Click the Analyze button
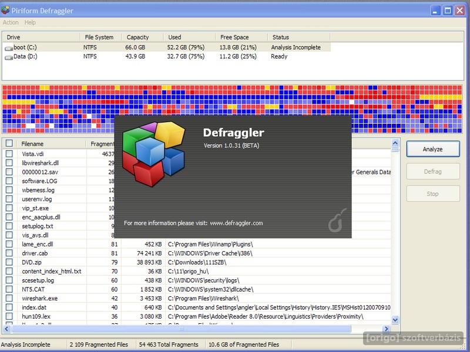Viewport: 470px width, 352px height. tap(433, 149)
